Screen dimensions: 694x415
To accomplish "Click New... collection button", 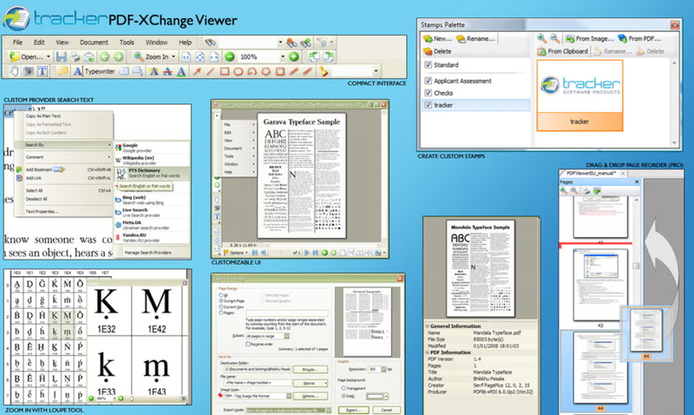I will pos(437,38).
